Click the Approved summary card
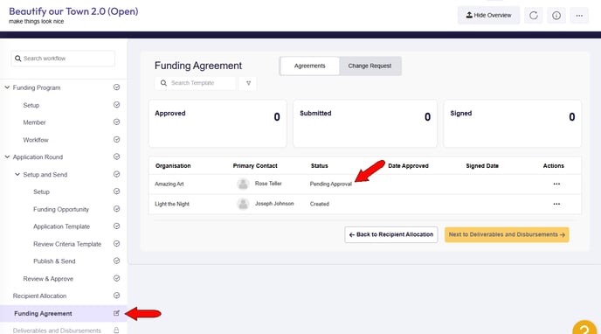 [x=218, y=123]
